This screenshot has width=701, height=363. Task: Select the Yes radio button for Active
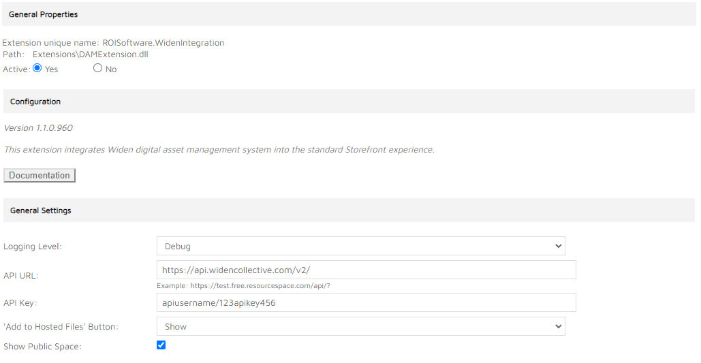[x=37, y=68]
